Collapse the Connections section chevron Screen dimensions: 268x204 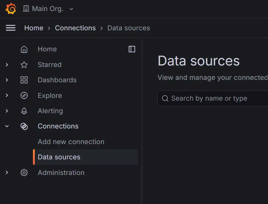(7, 126)
